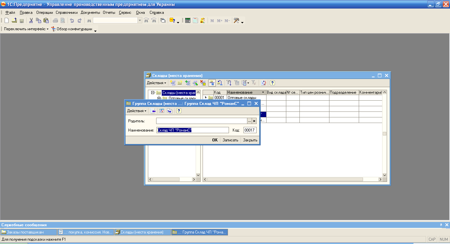This screenshot has height=244, width=450.
Task: Click the Redo arrow icon
Action: pos(79,20)
